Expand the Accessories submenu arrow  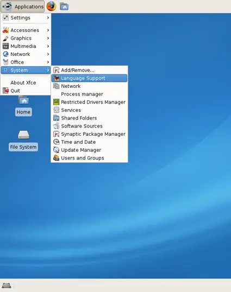[x=48, y=30]
